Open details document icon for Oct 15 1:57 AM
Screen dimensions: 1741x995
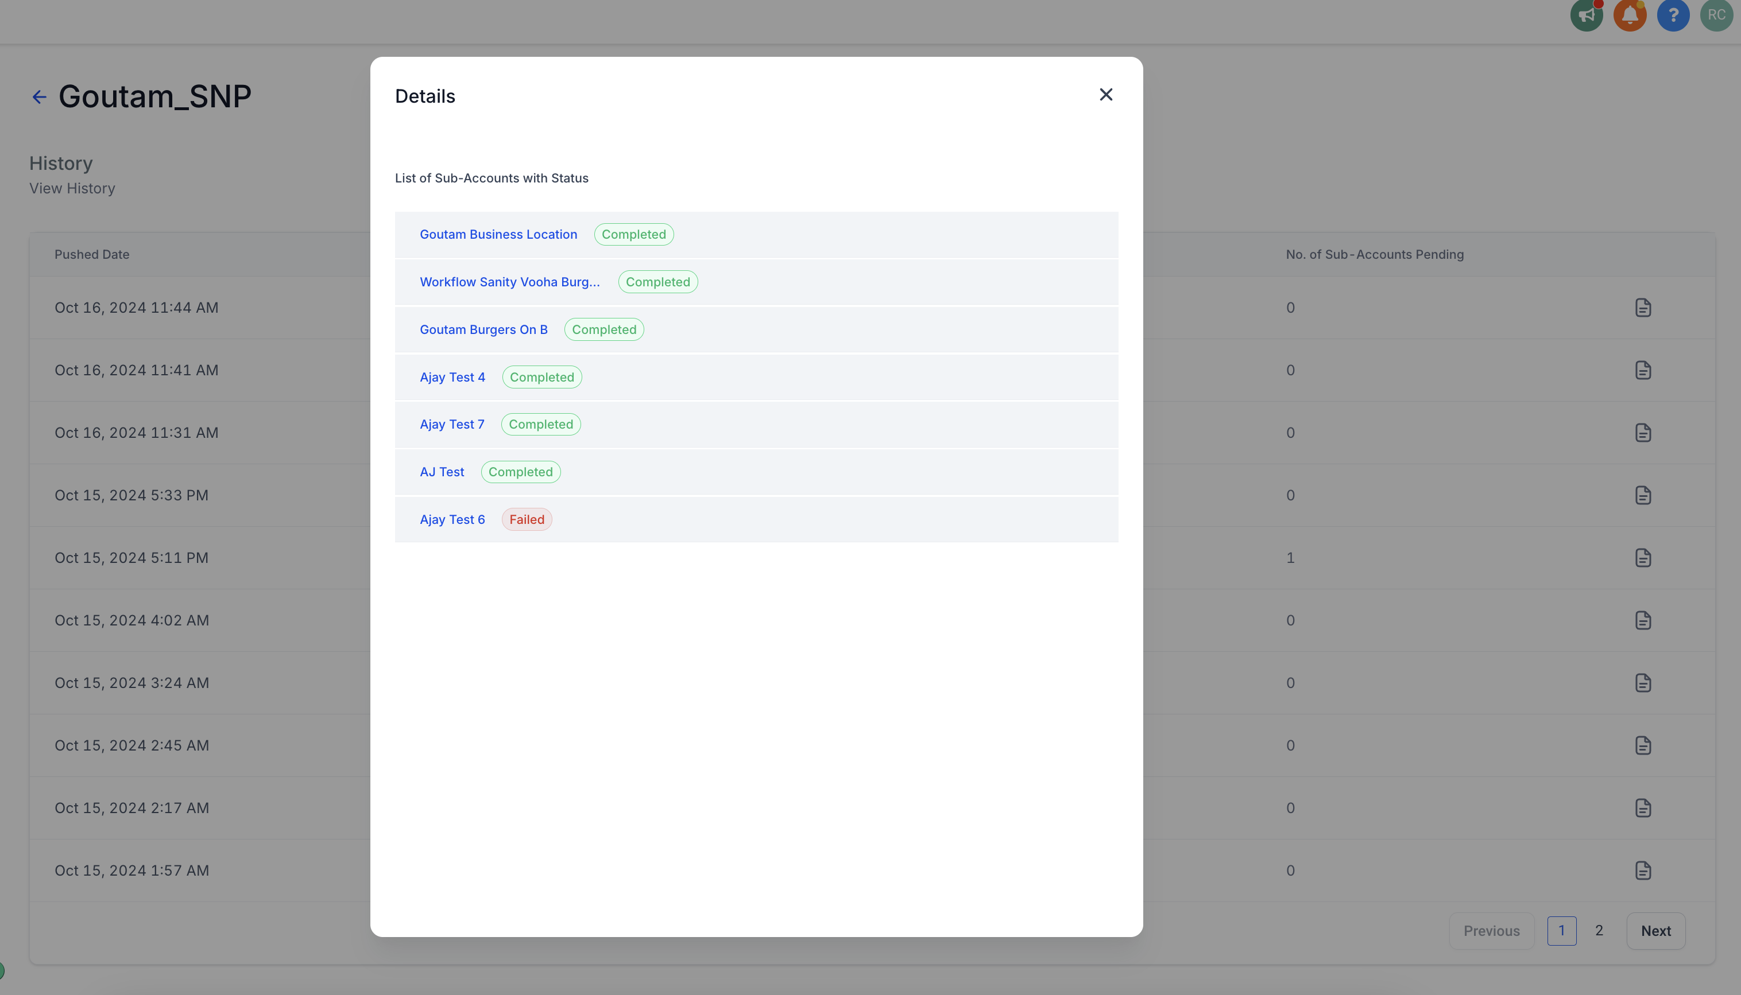(1643, 870)
